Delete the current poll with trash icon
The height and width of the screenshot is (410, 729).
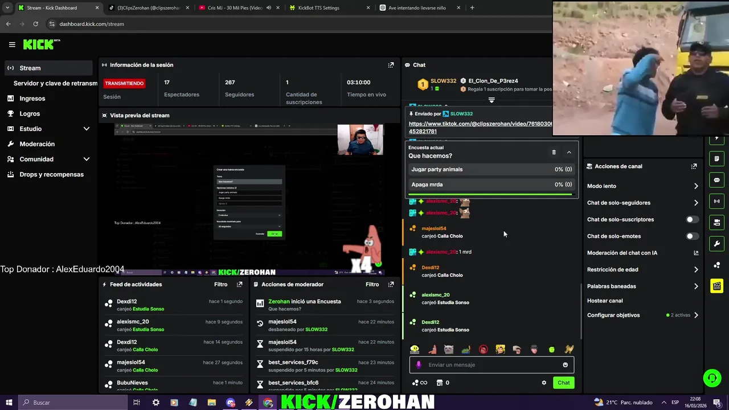(554, 152)
